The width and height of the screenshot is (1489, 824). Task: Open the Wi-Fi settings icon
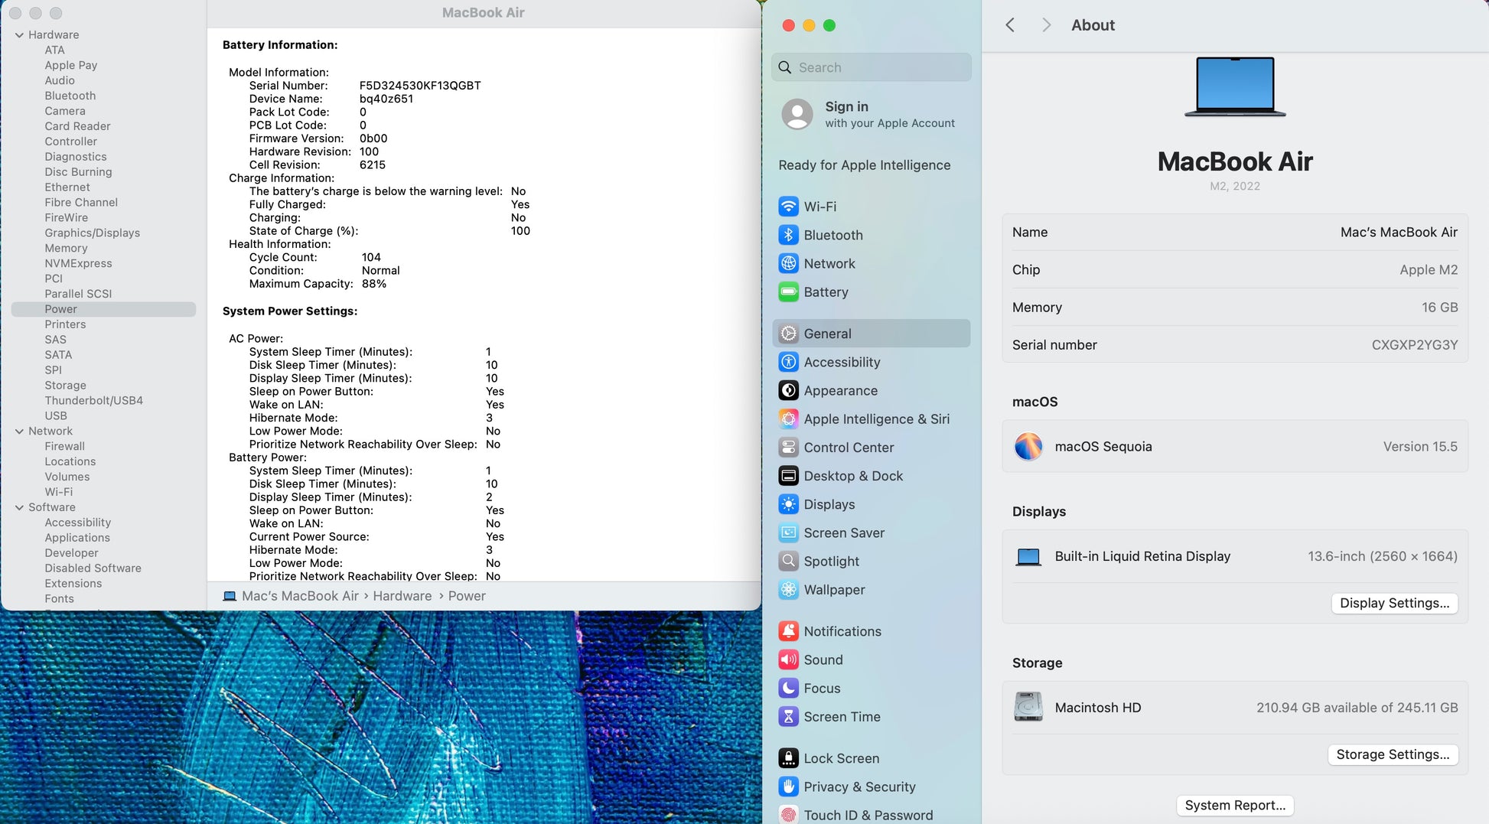click(788, 207)
